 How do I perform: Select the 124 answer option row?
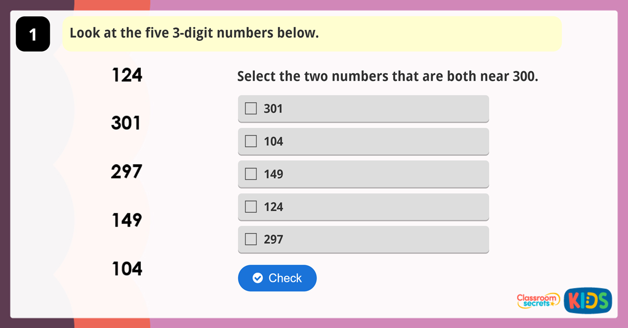pyautogui.click(x=363, y=207)
